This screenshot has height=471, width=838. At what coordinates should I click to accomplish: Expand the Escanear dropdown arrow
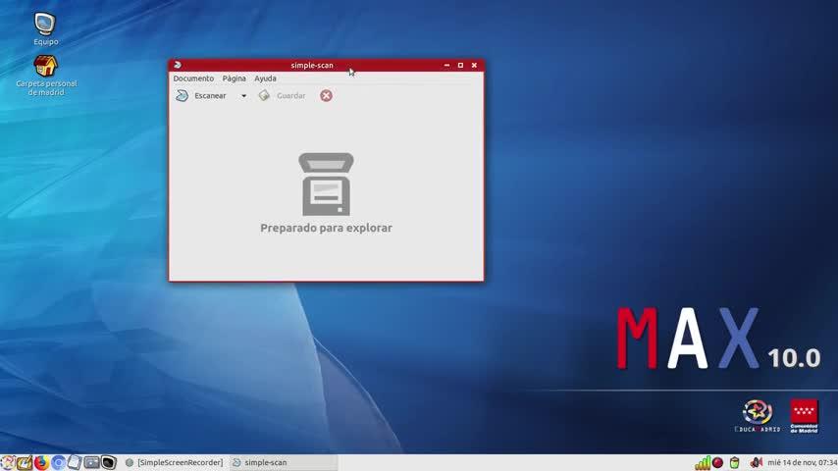click(243, 96)
